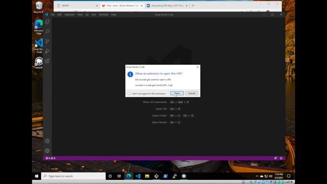Click the feedback icon in the status bar
327x184 pixels.
coord(275,158)
